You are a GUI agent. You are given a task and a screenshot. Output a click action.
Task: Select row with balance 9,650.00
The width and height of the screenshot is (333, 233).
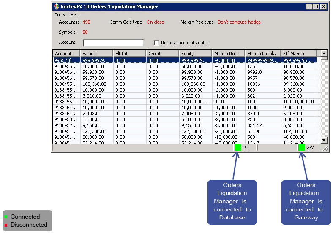point(185,125)
